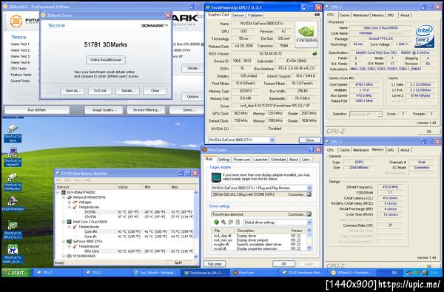Collapse the Intel Core 2 Duo E8600 node
The height and width of the screenshot is (292, 444).
pyautogui.click(x=64, y=222)
